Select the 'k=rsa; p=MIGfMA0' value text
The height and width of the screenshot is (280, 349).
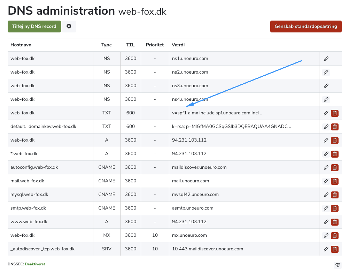(x=232, y=127)
